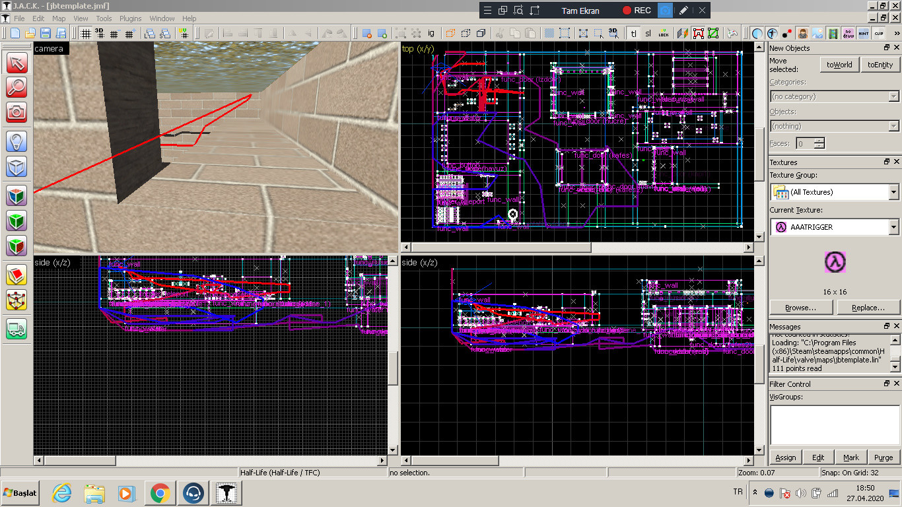Click the Open file folder icon
The height and width of the screenshot is (507, 902).
point(30,33)
